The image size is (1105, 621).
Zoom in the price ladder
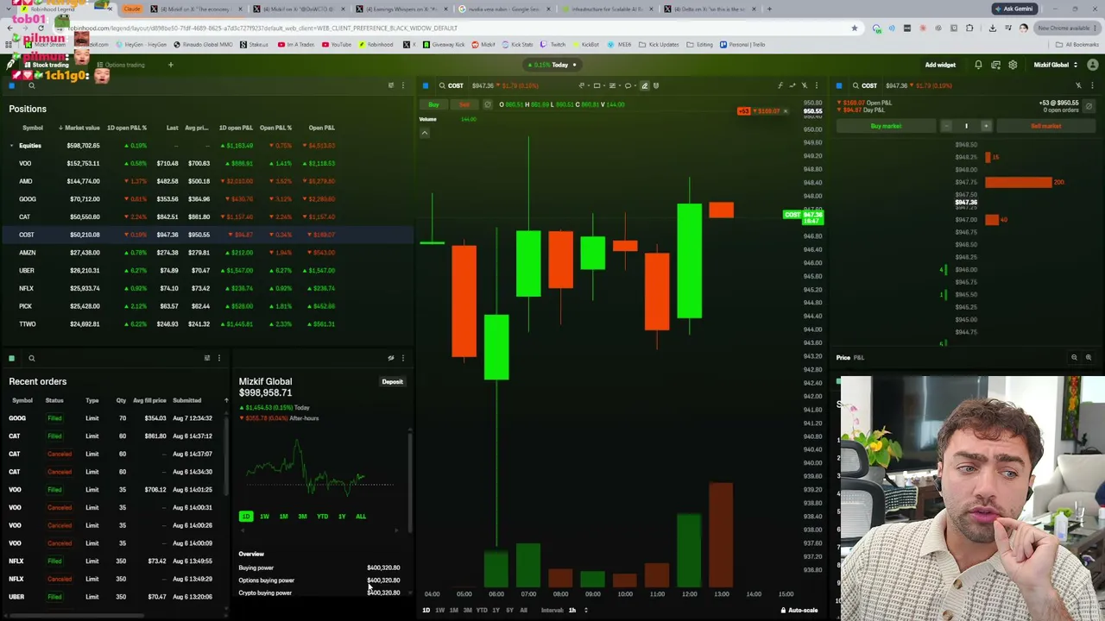(1088, 357)
